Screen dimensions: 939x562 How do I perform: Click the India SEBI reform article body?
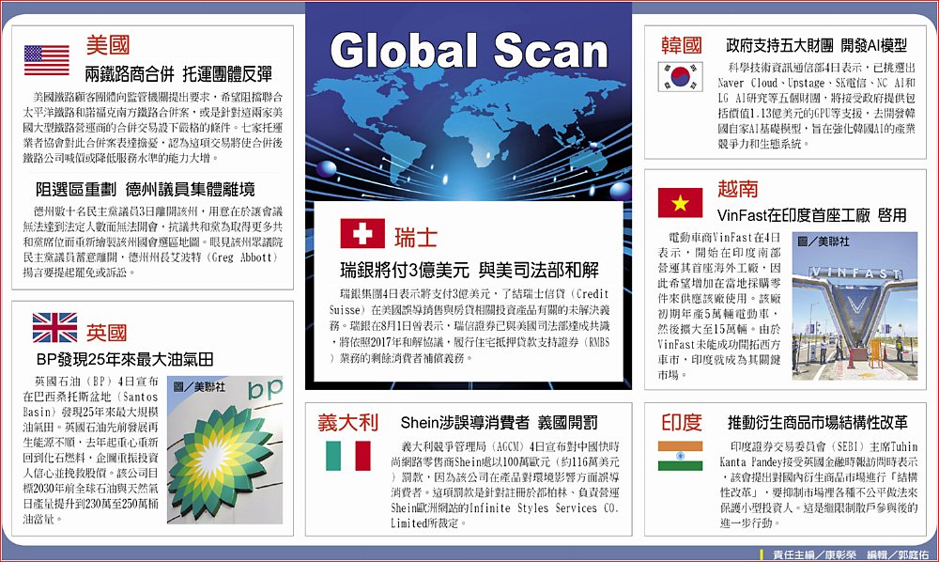pos(818,485)
